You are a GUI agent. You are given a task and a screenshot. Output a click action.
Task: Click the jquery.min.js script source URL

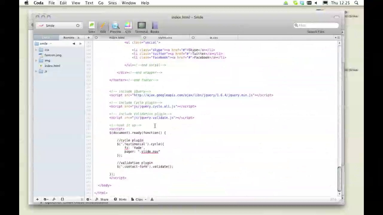pos(194,95)
